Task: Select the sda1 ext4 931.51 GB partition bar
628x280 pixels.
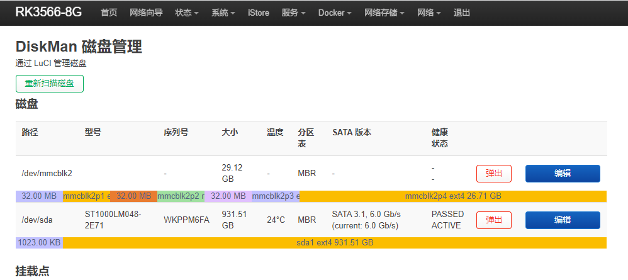Action: click(x=334, y=242)
